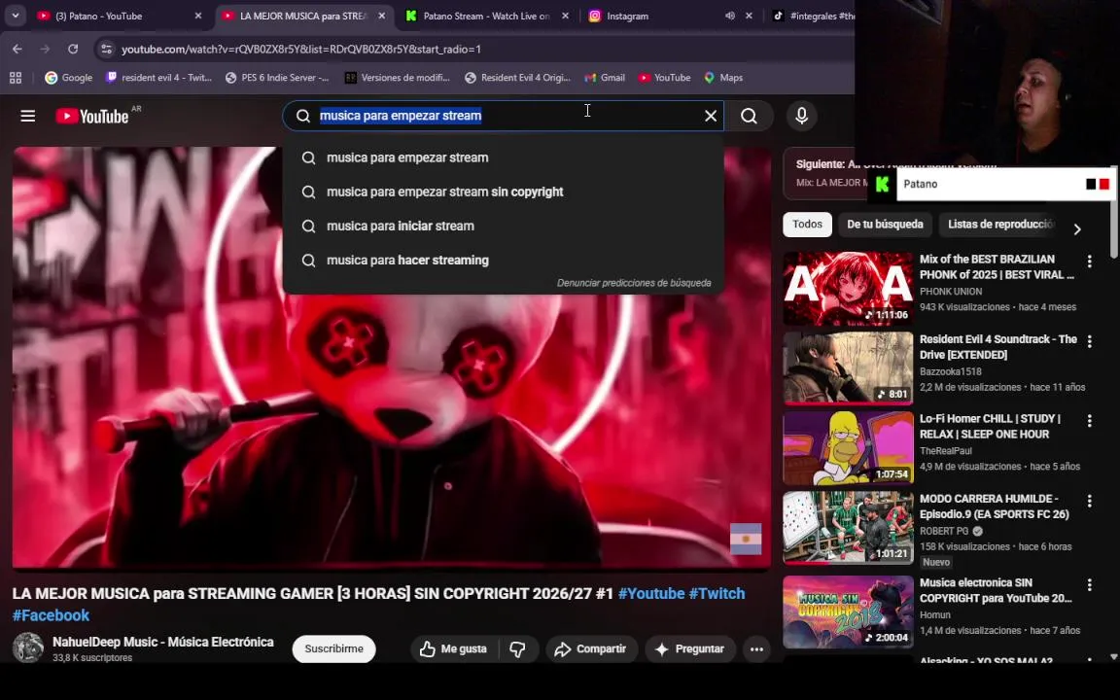Viewport: 1120px width, 700px height.
Task: Run the search with the magnifier button
Action: [x=749, y=116]
